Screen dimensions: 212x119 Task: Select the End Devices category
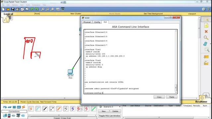(x=5, y=116)
